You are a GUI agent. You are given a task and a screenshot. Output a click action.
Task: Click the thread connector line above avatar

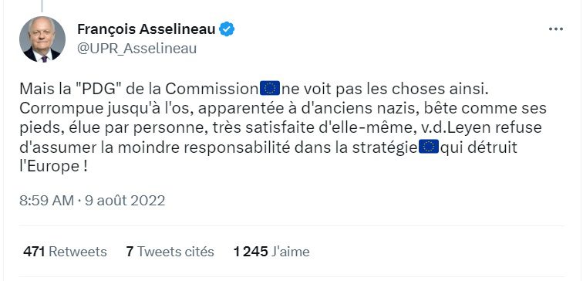42,5
